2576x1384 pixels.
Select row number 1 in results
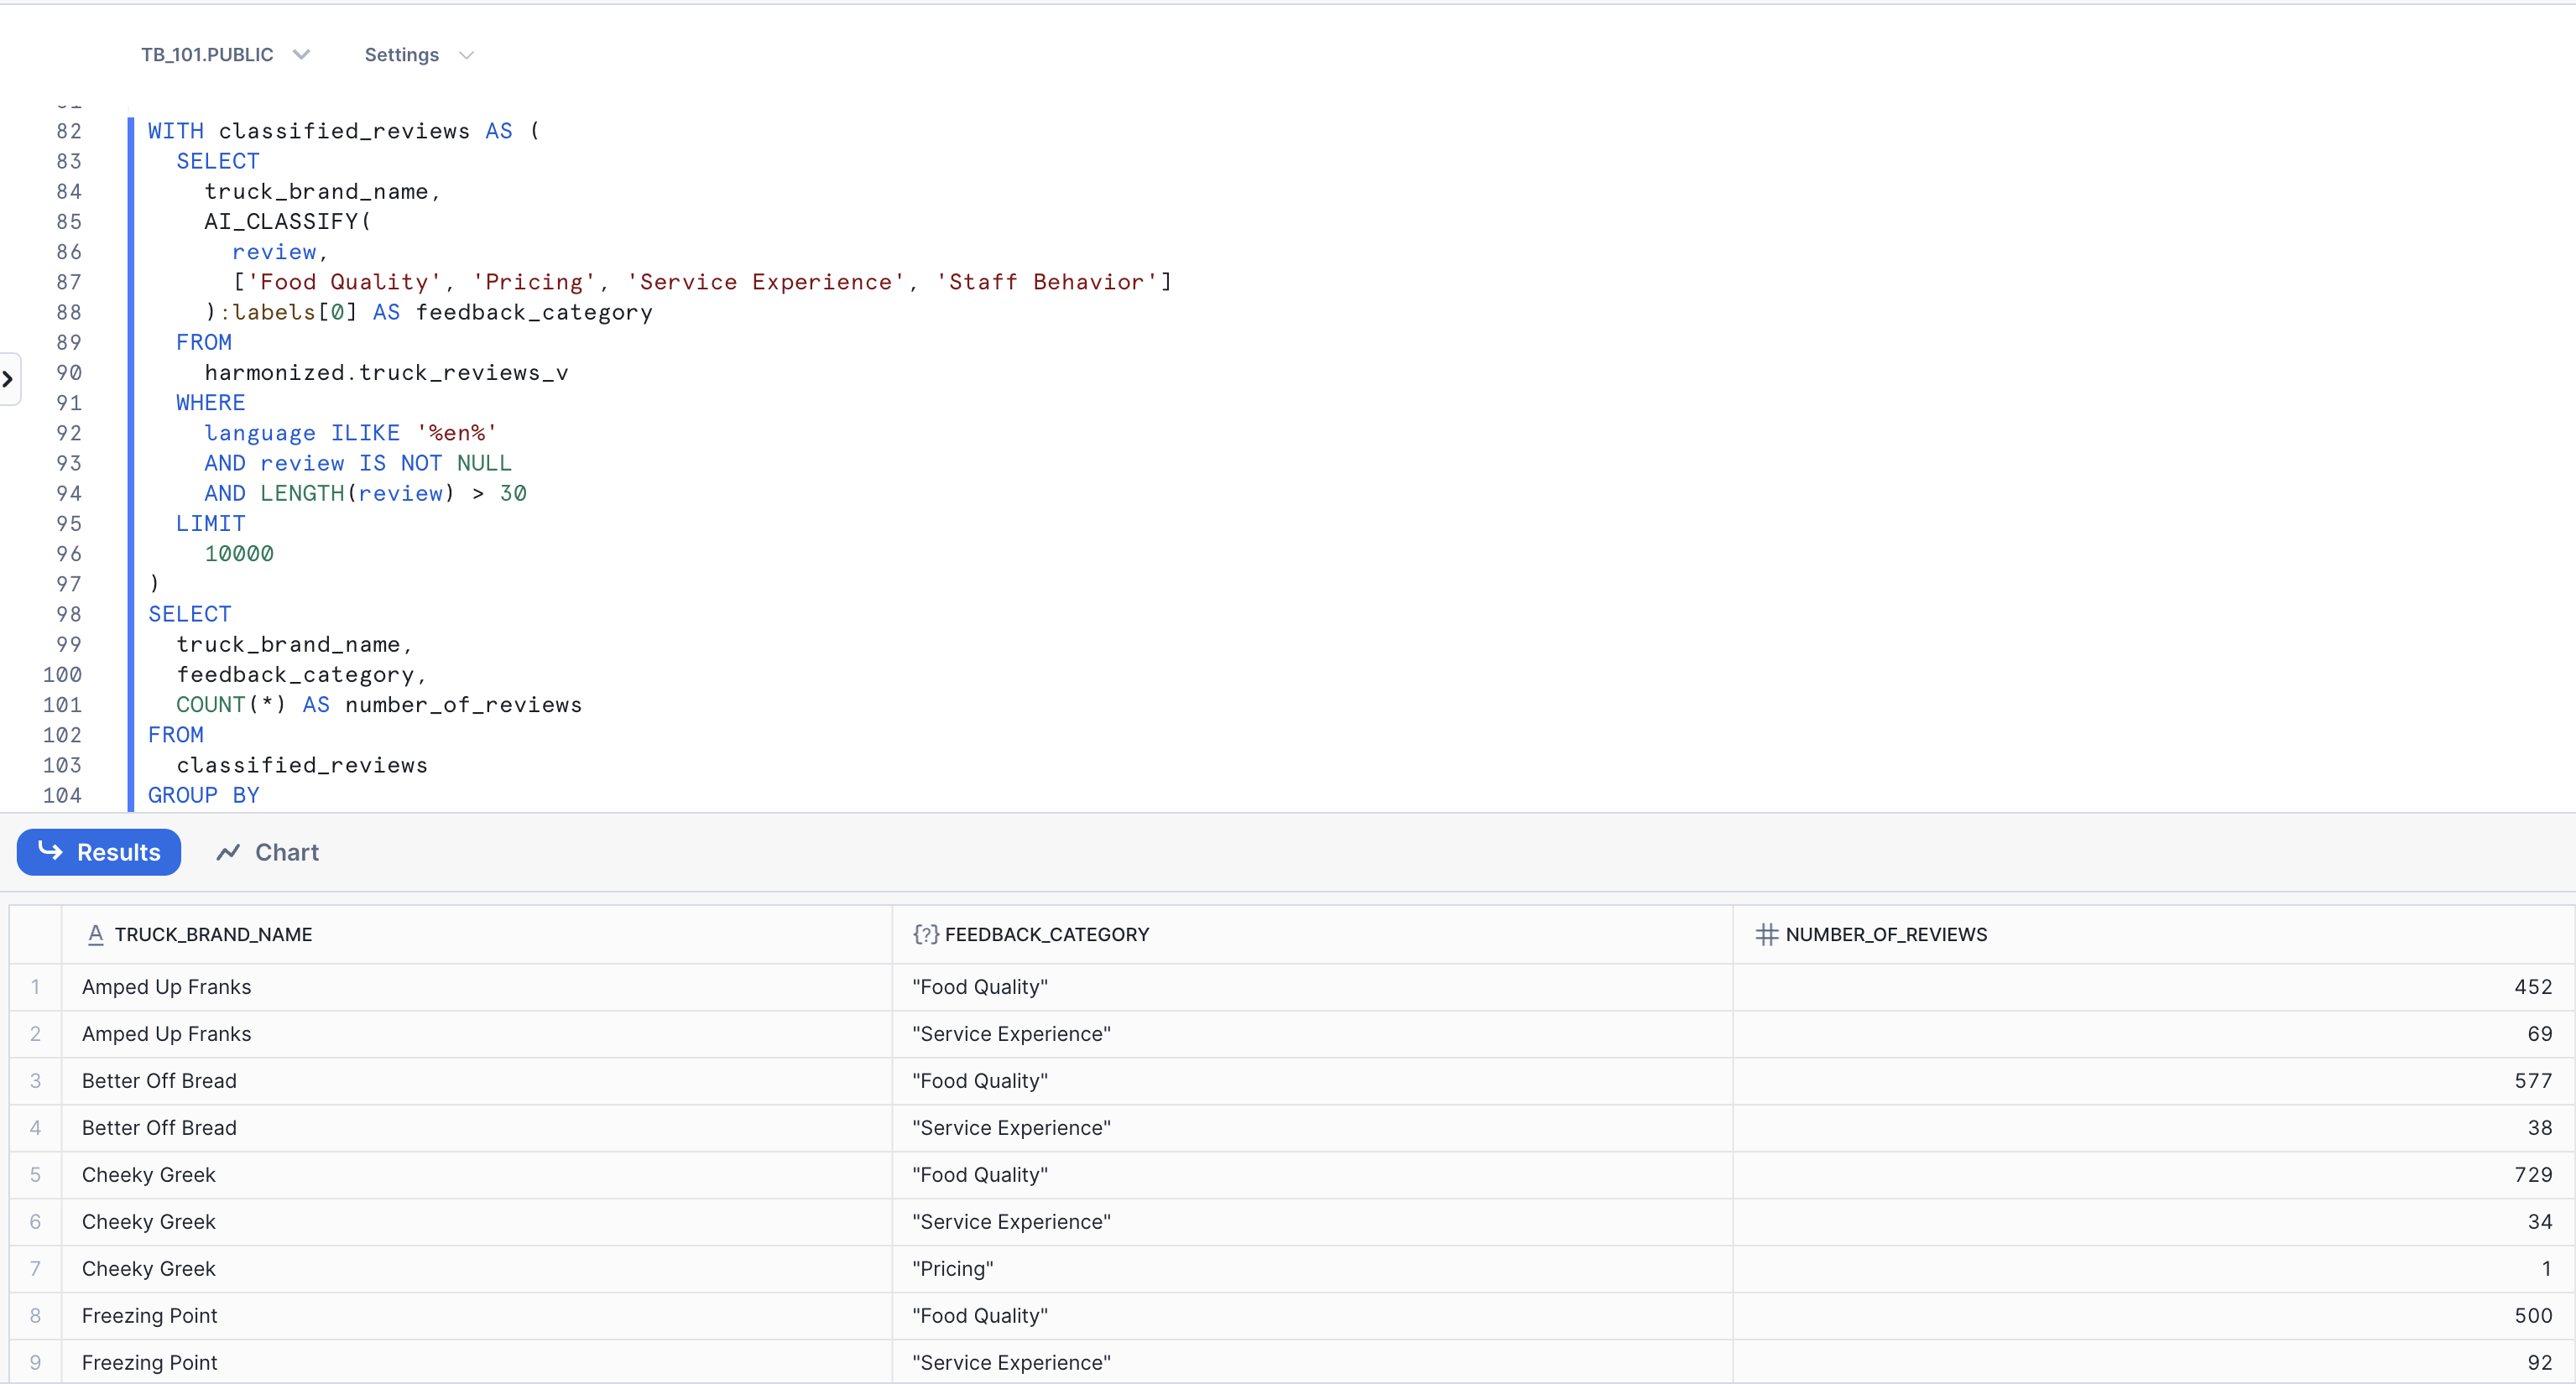pos(35,987)
